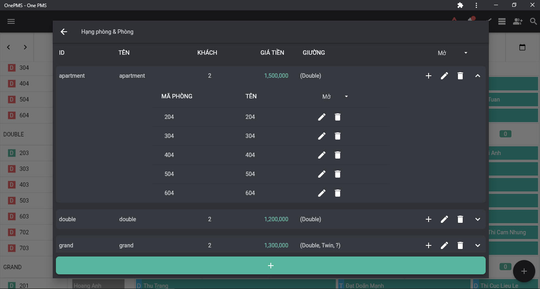Edit the apartment room type
Screen dimensions: 540x289
pyautogui.click(x=444, y=76)
